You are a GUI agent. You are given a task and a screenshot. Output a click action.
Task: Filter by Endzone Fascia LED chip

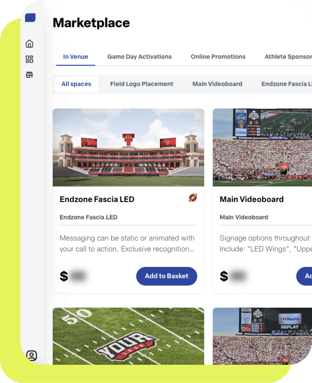pos(286,84)
